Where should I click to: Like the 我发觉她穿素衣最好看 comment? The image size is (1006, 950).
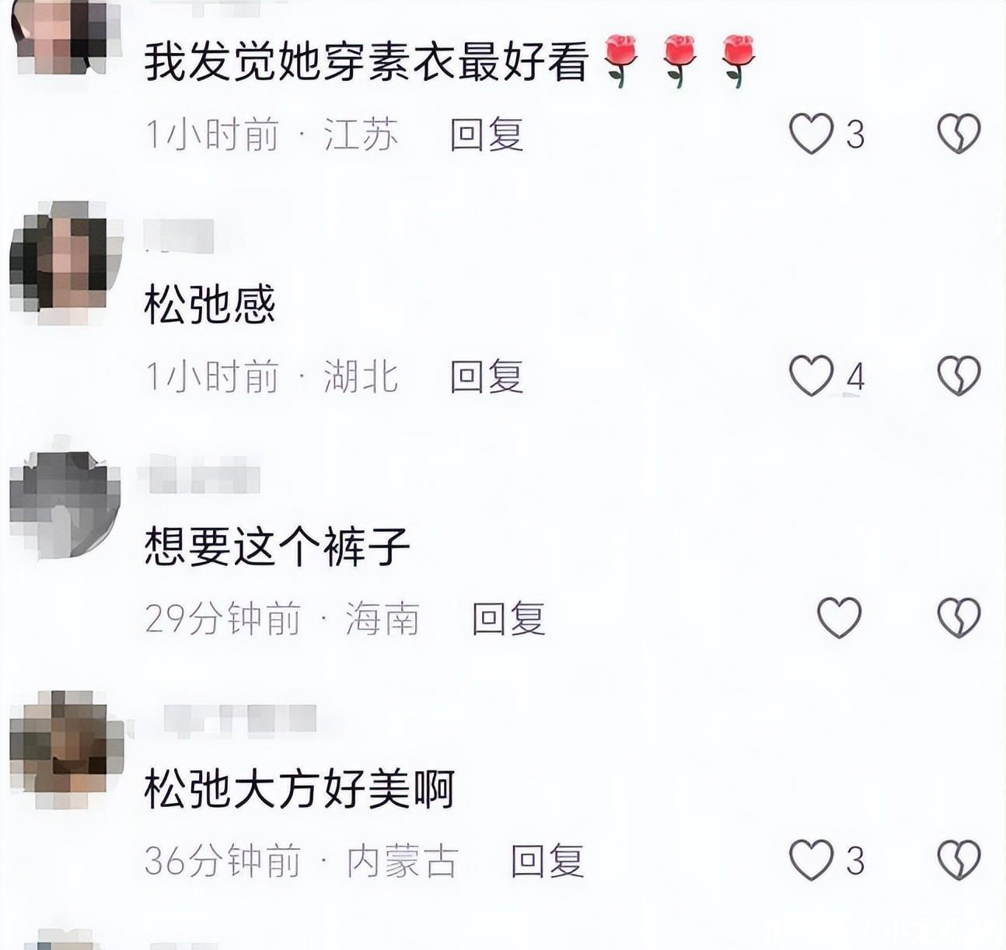tap(811, 134)
